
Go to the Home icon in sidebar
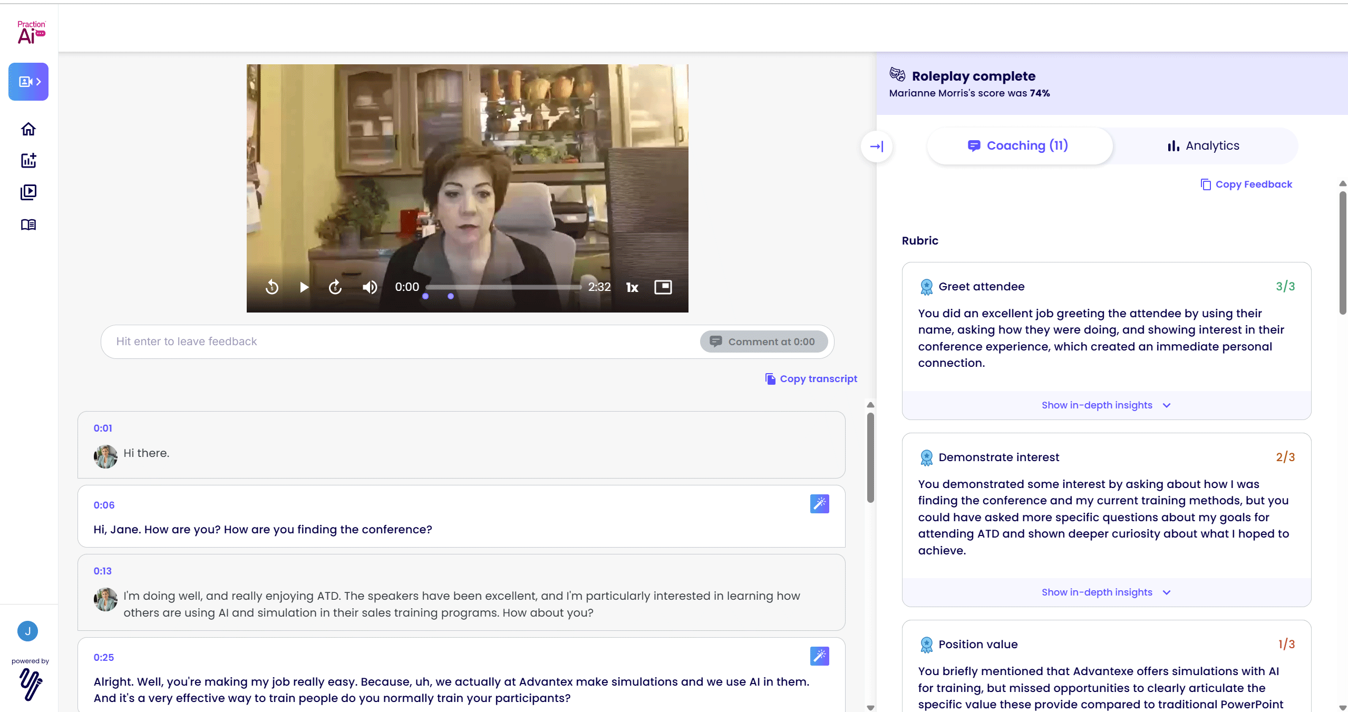pyautogui.click(x=28, y=129)
